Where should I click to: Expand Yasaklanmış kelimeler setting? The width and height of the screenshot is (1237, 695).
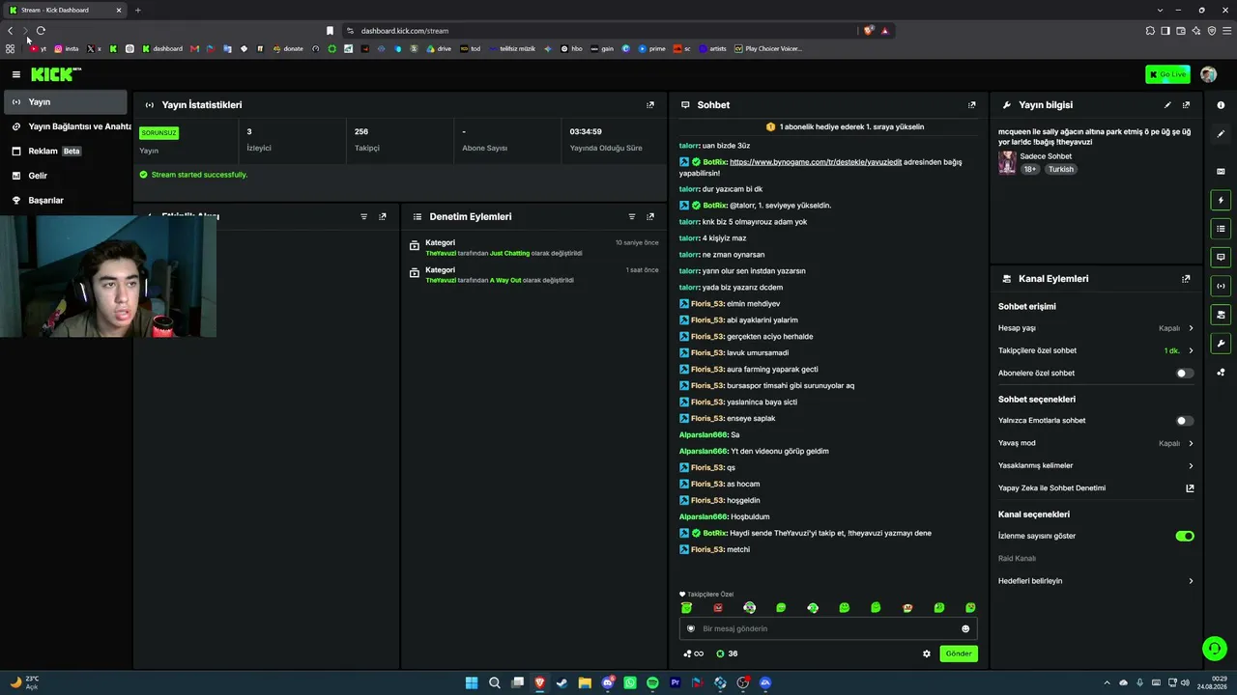pyautogui.click(x=1096, y=465)
